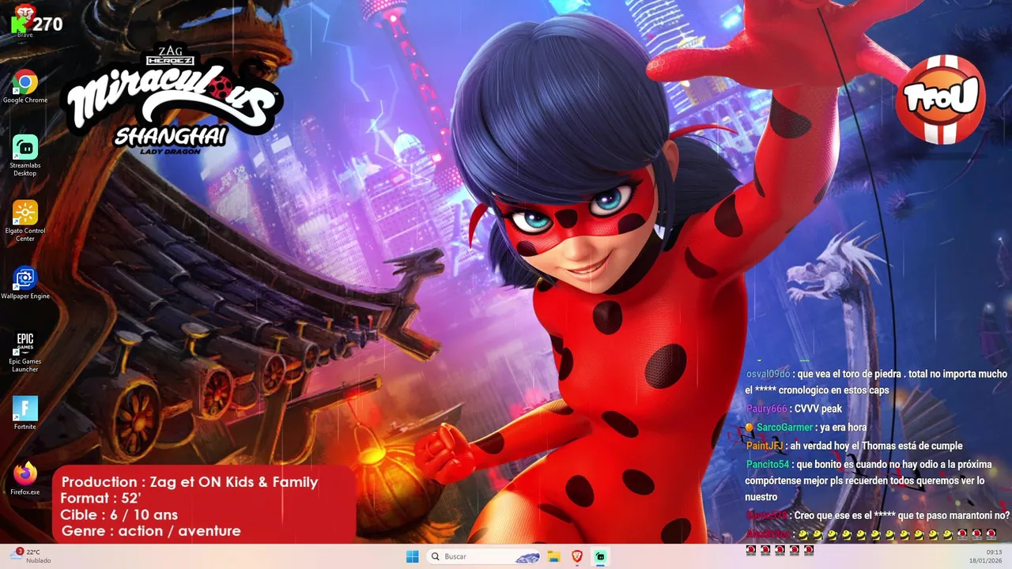Open the Firefox.exe desktop shortcut
Image resolution: width=1012 pixels, height=569 pixels.
click(x=25, y=479)
